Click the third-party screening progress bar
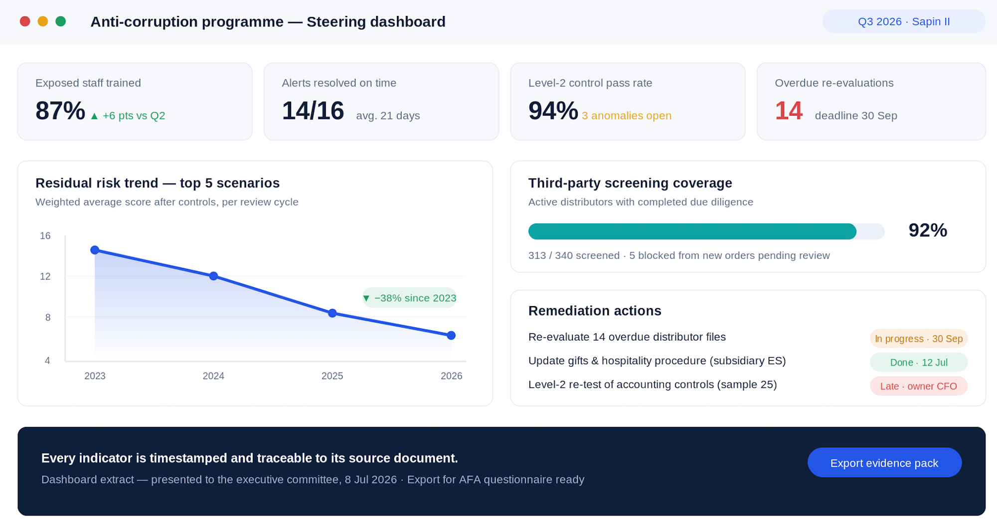 tap(706, 231)
